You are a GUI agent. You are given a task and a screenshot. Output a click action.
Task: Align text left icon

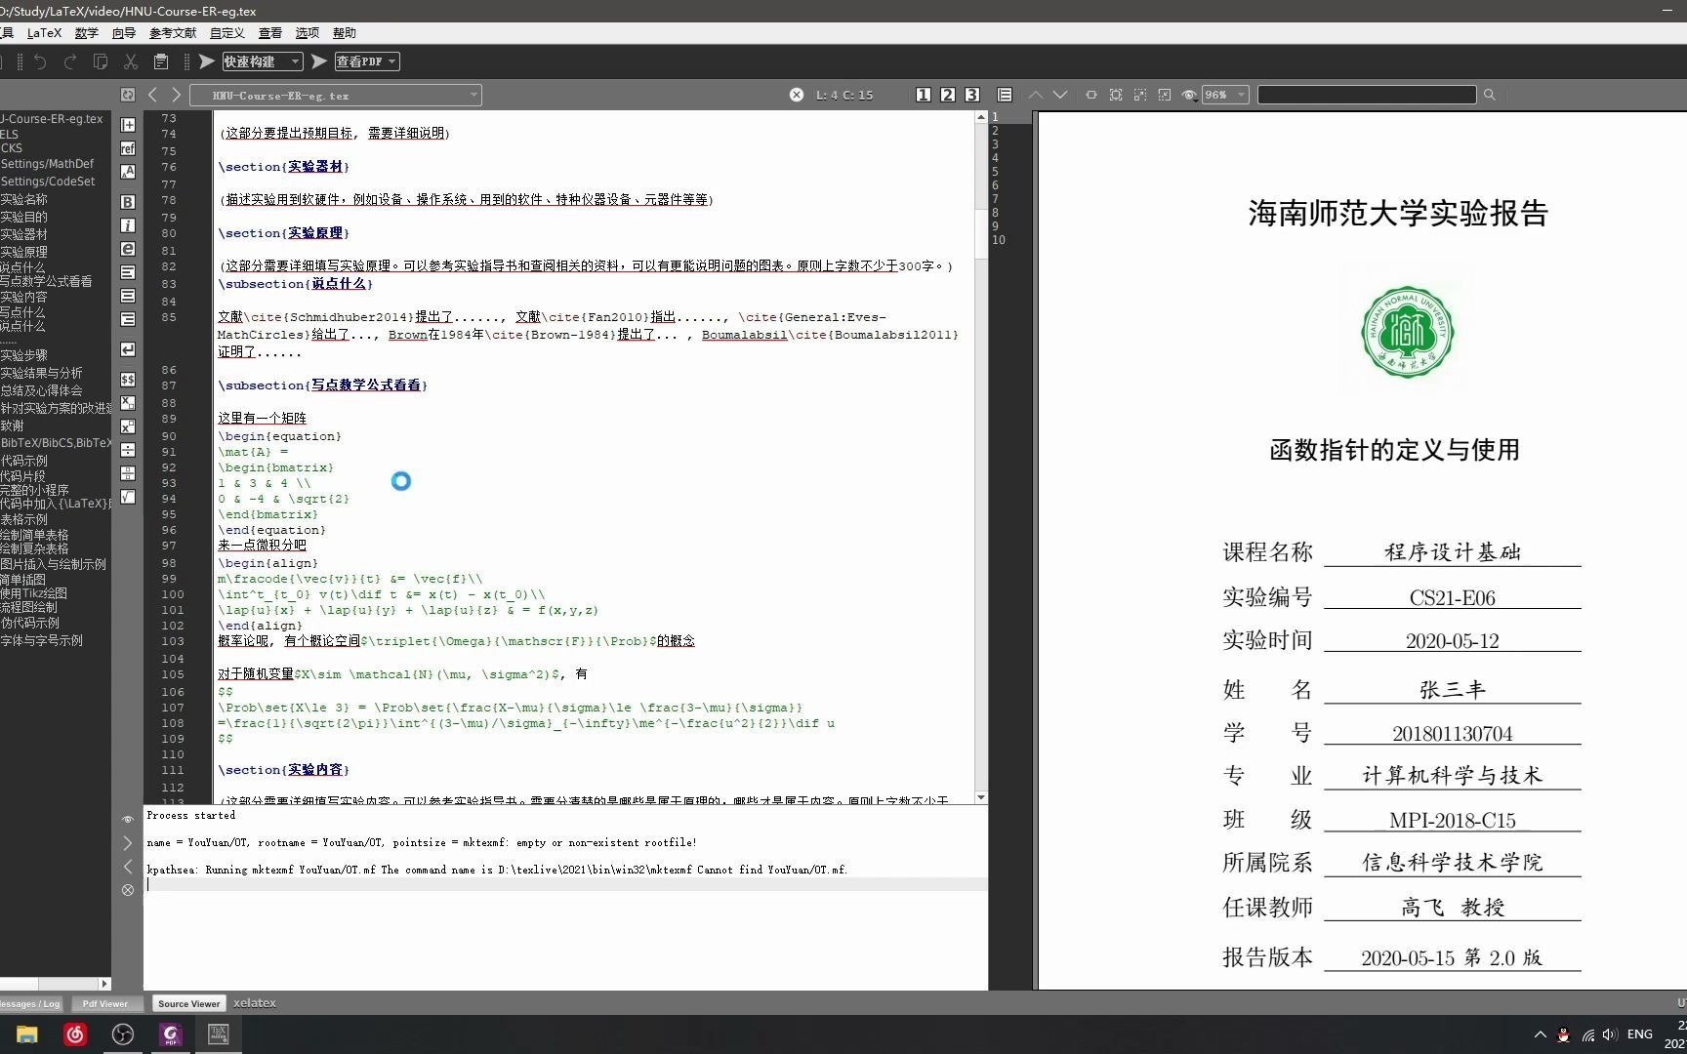pos(128,272)
